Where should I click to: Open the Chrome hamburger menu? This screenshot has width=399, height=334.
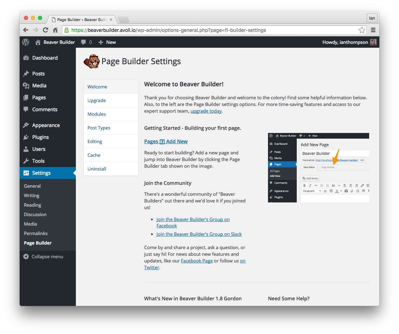point(373,30)
